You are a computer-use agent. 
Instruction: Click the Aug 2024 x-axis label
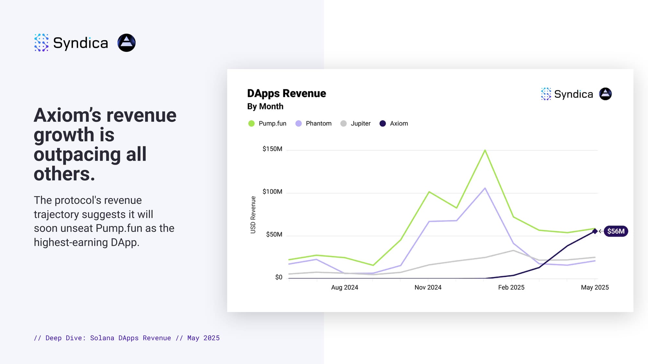coord(344,287)
